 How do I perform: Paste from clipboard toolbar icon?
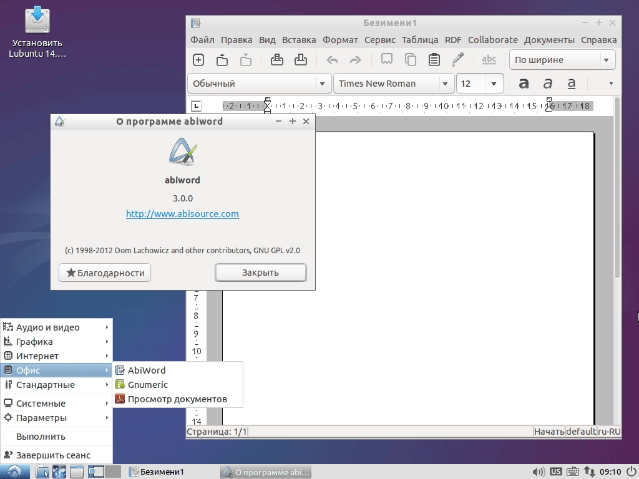tap(434, 60)
